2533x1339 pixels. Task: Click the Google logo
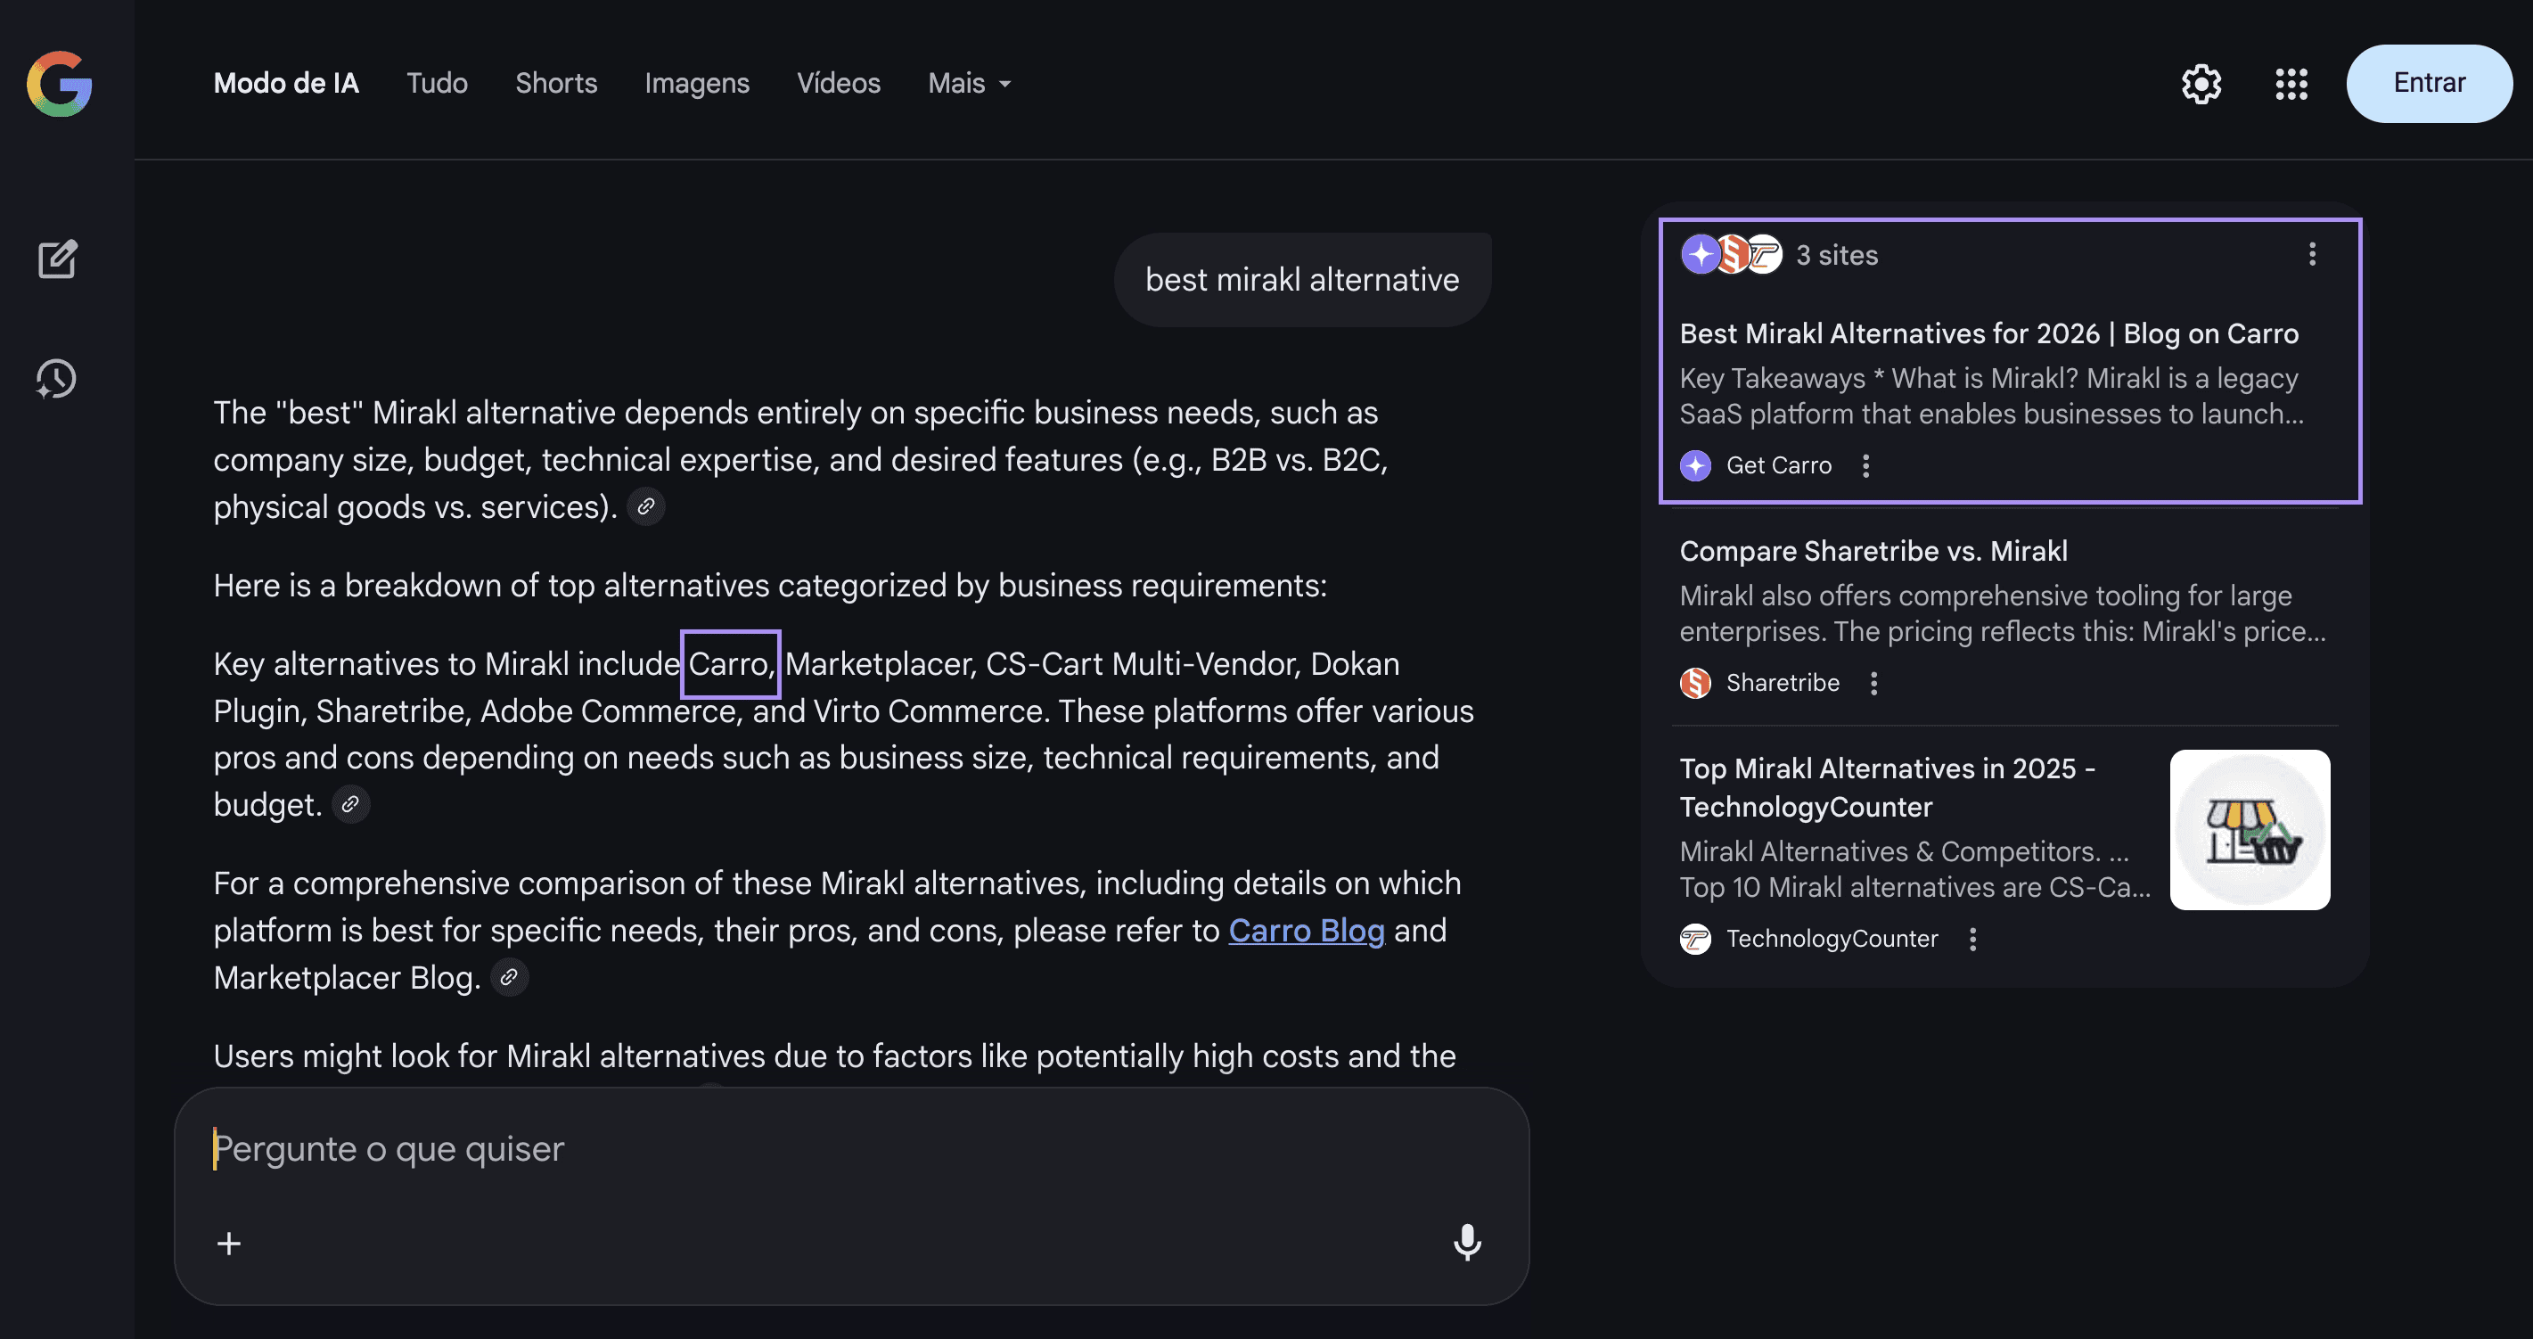(59, 84)
